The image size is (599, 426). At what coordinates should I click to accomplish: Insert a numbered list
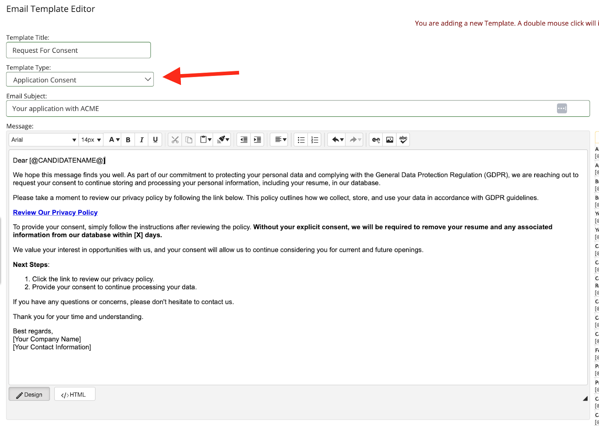(314, 140)
